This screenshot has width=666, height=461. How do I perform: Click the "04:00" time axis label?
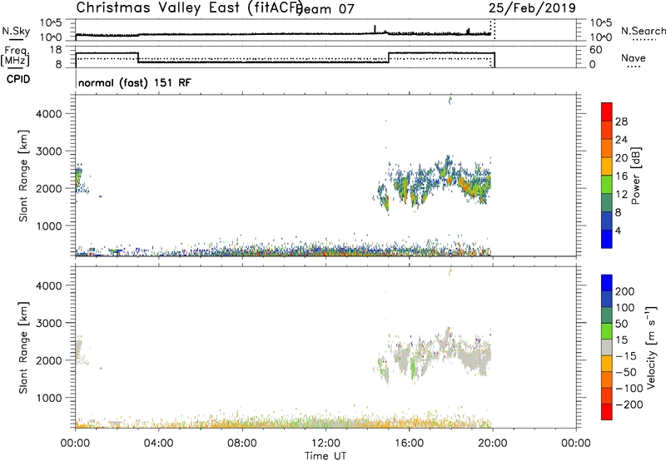coord(158,444)
